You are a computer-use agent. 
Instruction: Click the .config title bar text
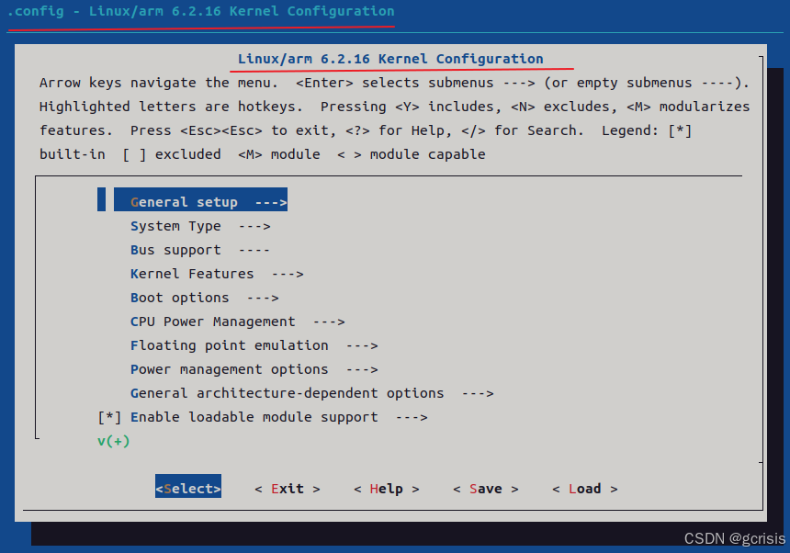coord(200,11)
